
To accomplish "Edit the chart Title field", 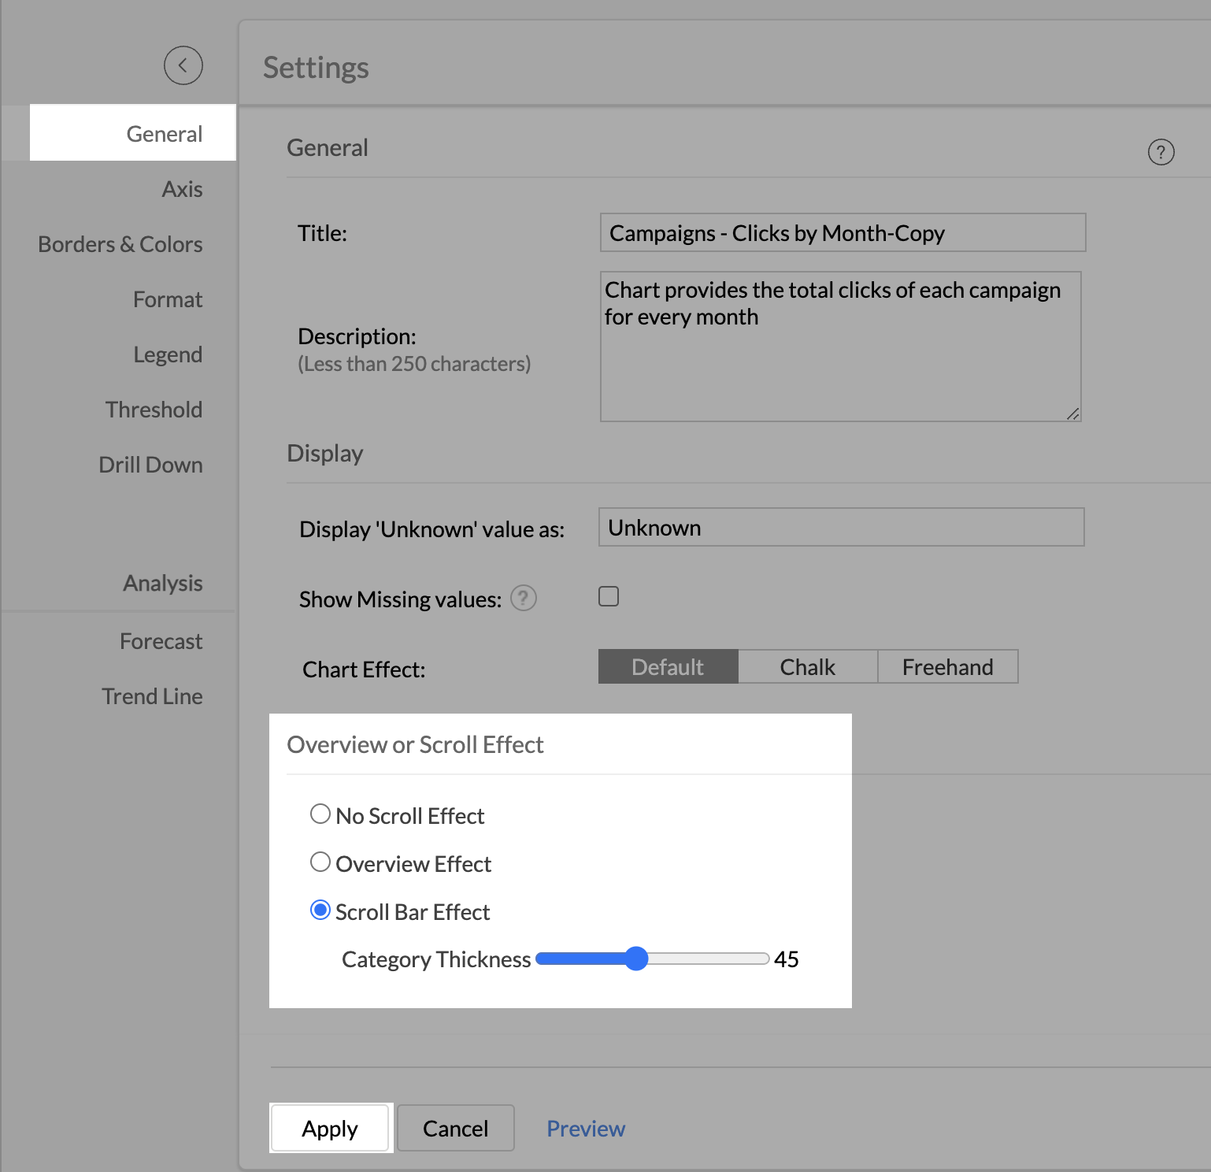I will pos(842,232).
